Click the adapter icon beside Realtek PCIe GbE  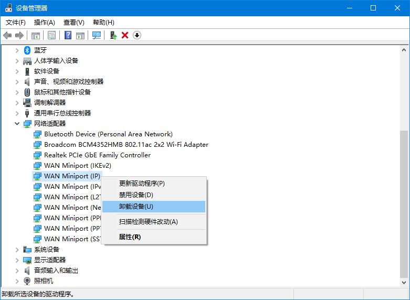coord(37,155)
